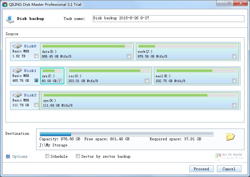The image size is (250, 177).
Task: Click the mail (E:) usage bar
Action: click(196, 71)
